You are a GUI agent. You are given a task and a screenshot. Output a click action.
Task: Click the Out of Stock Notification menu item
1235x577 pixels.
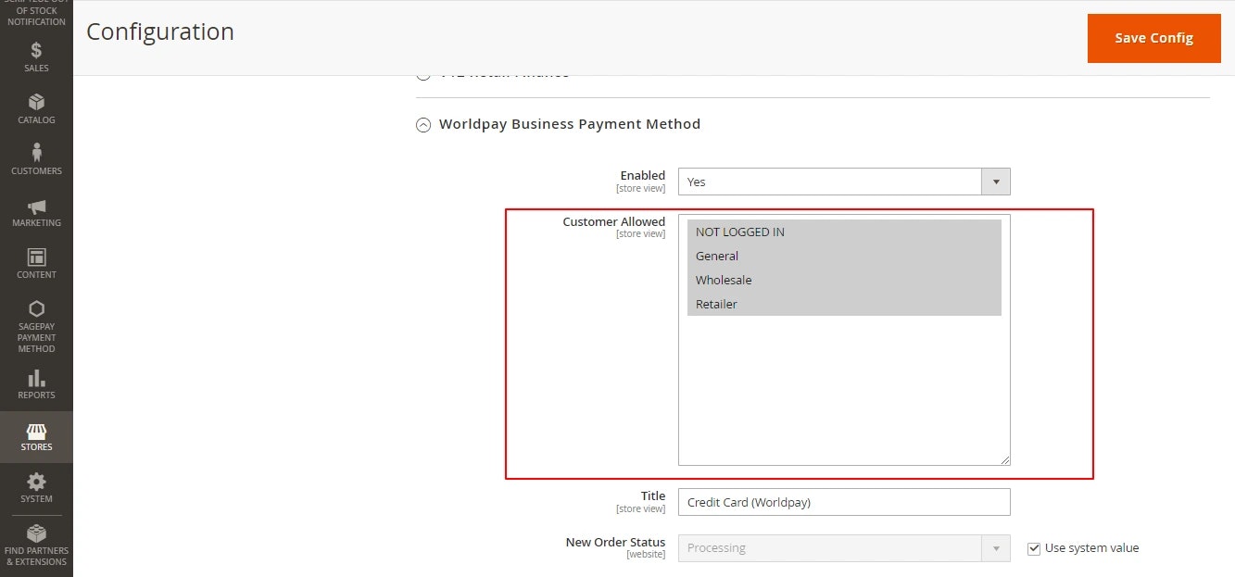pyautogui.click(x=36, y=13)
